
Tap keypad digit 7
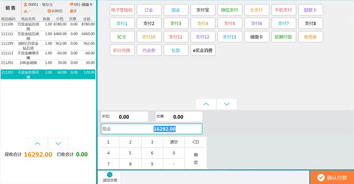coord(108,164)
